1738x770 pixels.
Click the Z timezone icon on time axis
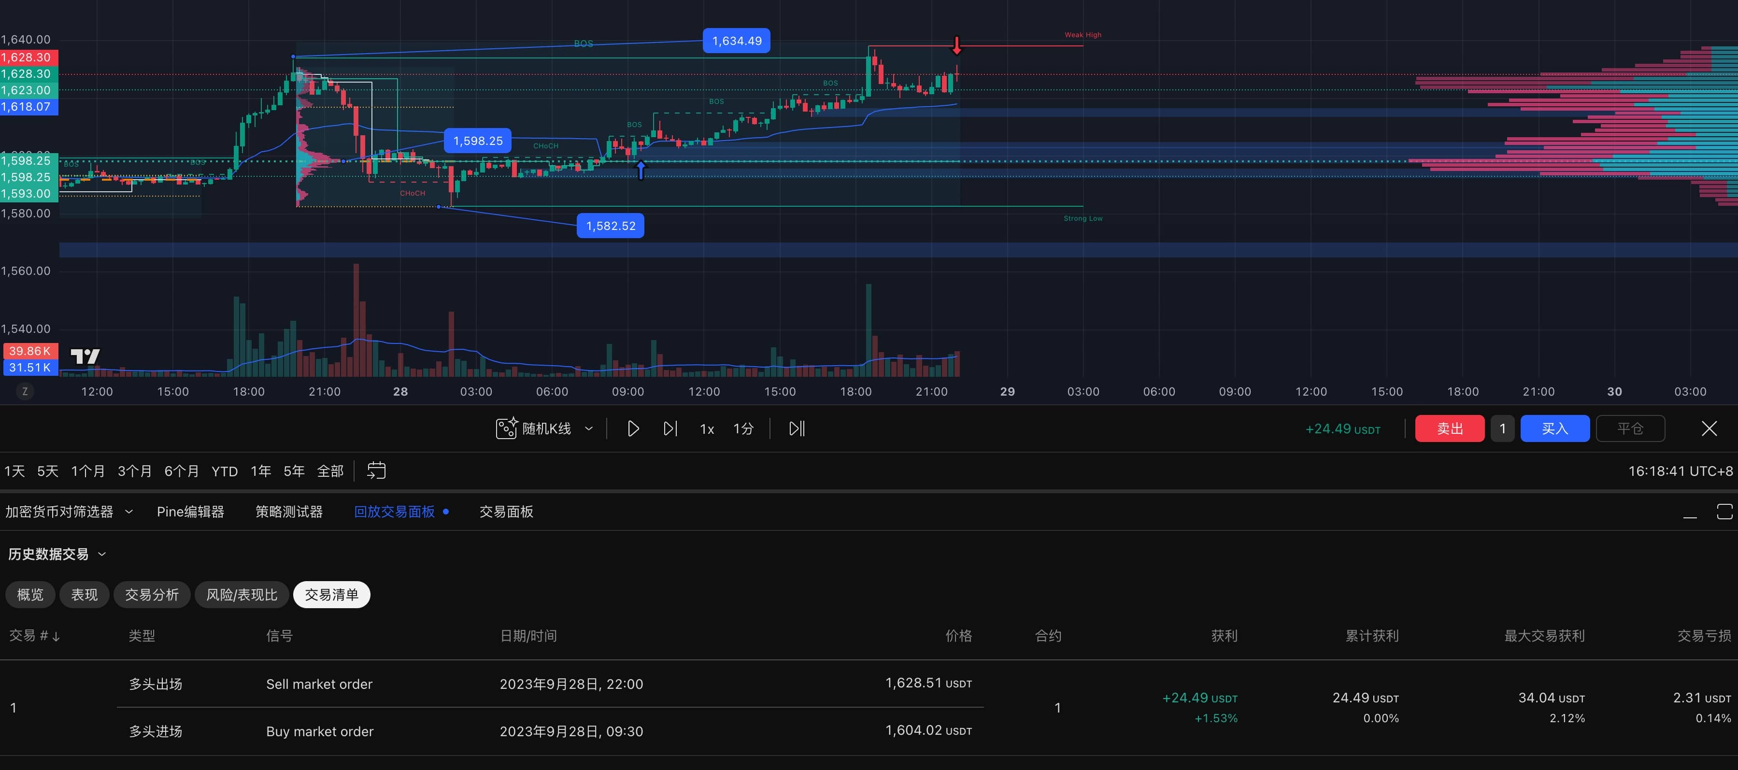pos(25,391)
